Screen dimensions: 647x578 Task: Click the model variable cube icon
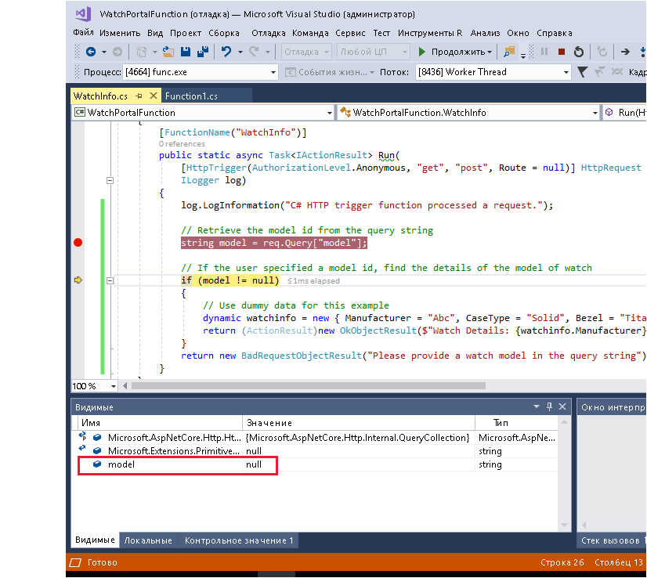tap(97, 464)
